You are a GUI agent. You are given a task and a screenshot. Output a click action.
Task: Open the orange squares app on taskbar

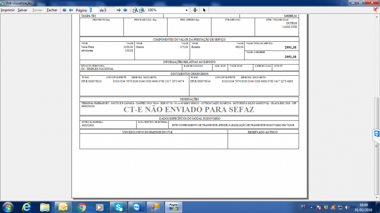(x=155, y=207)
